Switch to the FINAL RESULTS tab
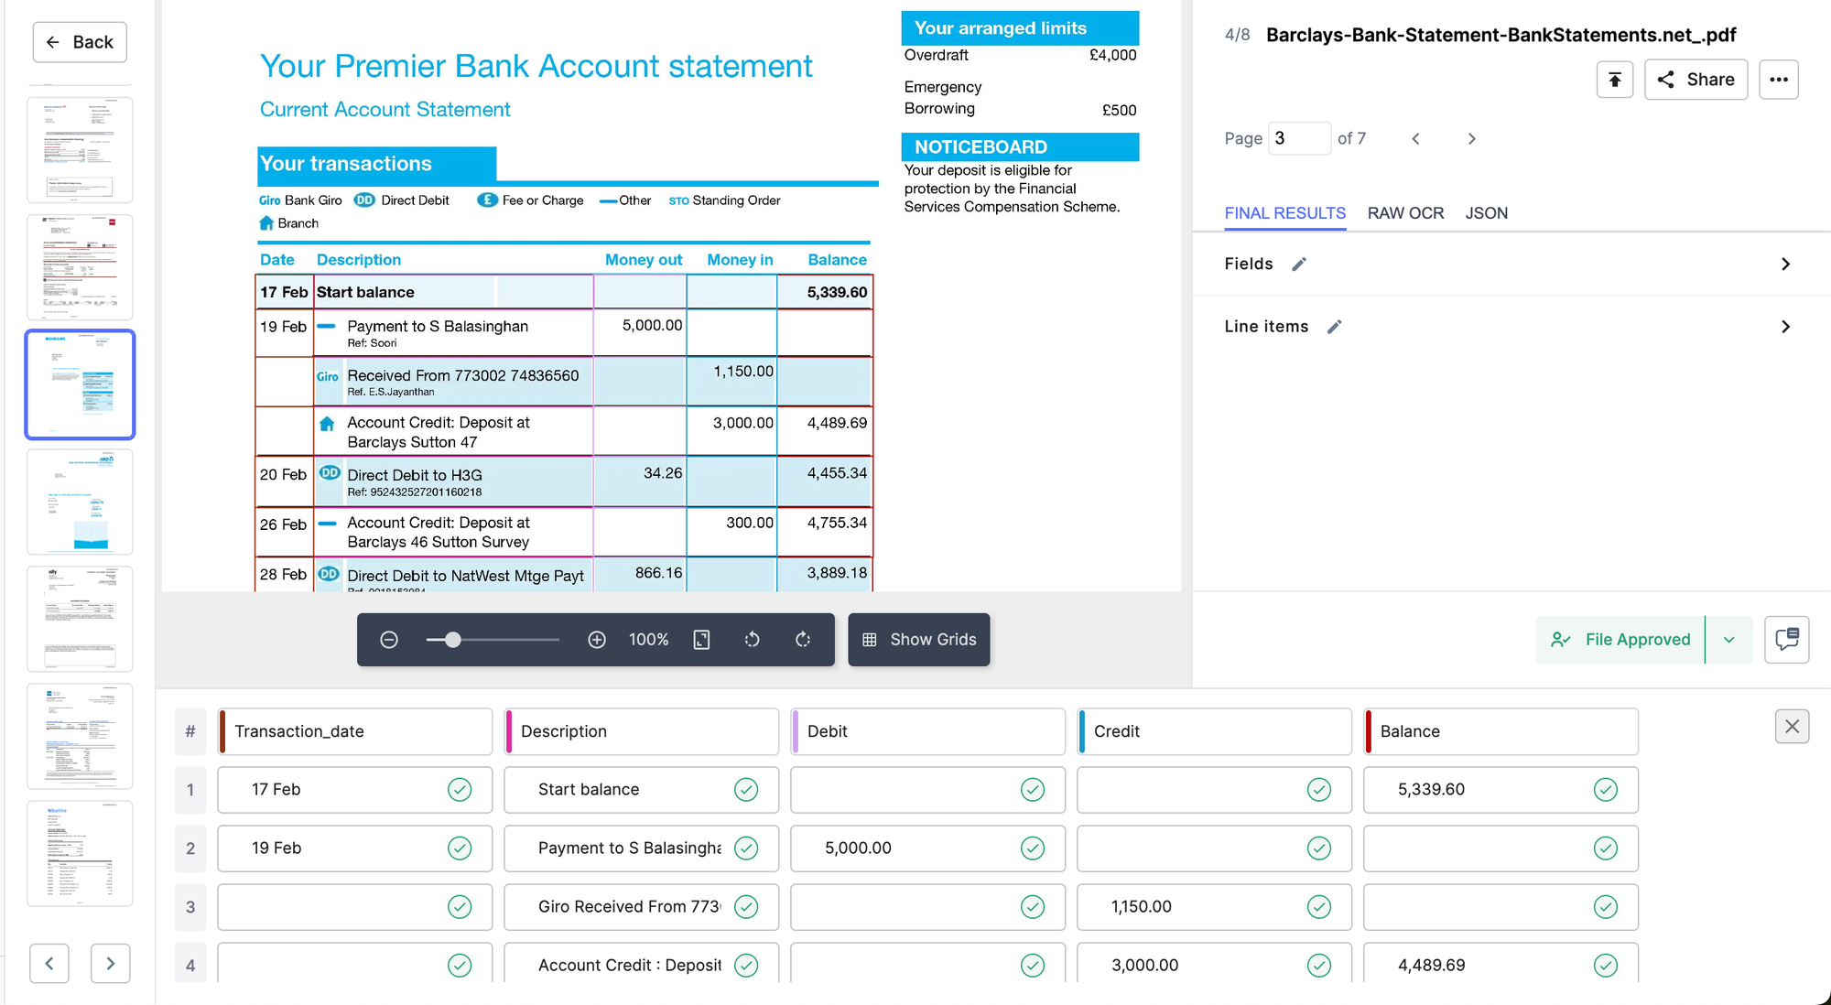Viewport: 1831px width, 1005px height. pyautogui.click(x=1284, y=213)
